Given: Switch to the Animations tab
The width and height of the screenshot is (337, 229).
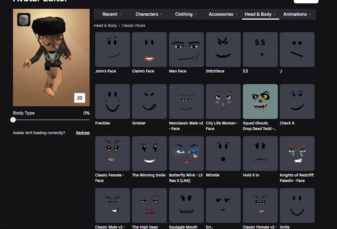Looking at the screenshot, I should point(297,14).
